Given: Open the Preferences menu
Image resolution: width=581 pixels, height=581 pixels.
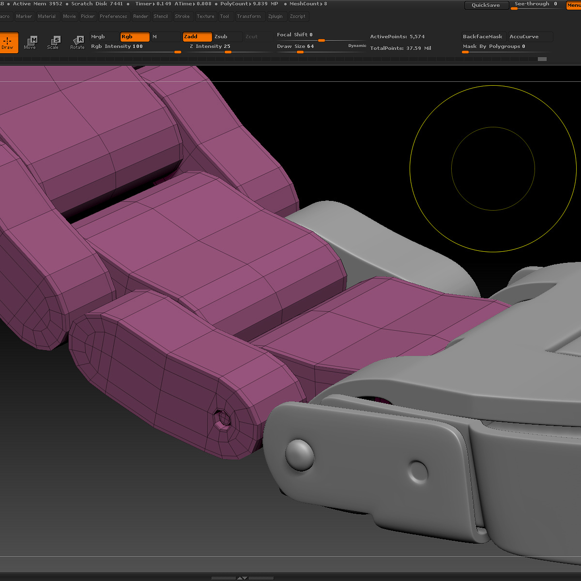Looking at the screenshot, I should 114,16.
